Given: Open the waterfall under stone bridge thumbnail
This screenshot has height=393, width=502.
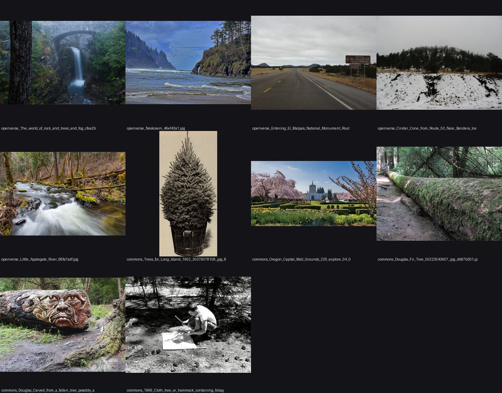Looking at the screenshot, I should click(x=63, y=63).
